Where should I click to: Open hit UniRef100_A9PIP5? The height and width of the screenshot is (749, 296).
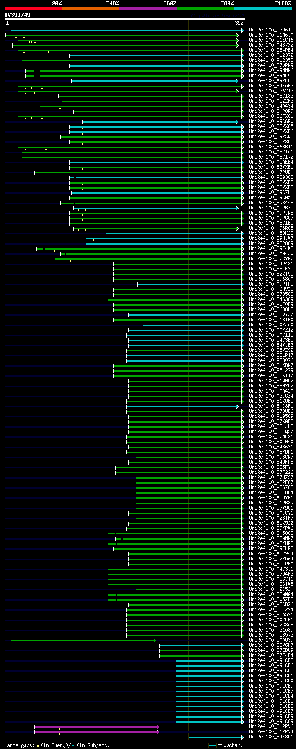271,284
